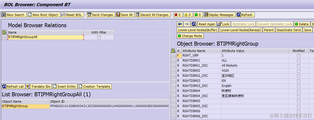Toggle Modified checkbox for RGHTDIM03_DSC
314x120 pixels.
click(x=299, y=86)
